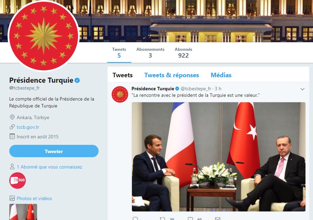This screenshot has height=220, width=313.
Task: Click the tweet author's small avatar
Action: [120, 94]
